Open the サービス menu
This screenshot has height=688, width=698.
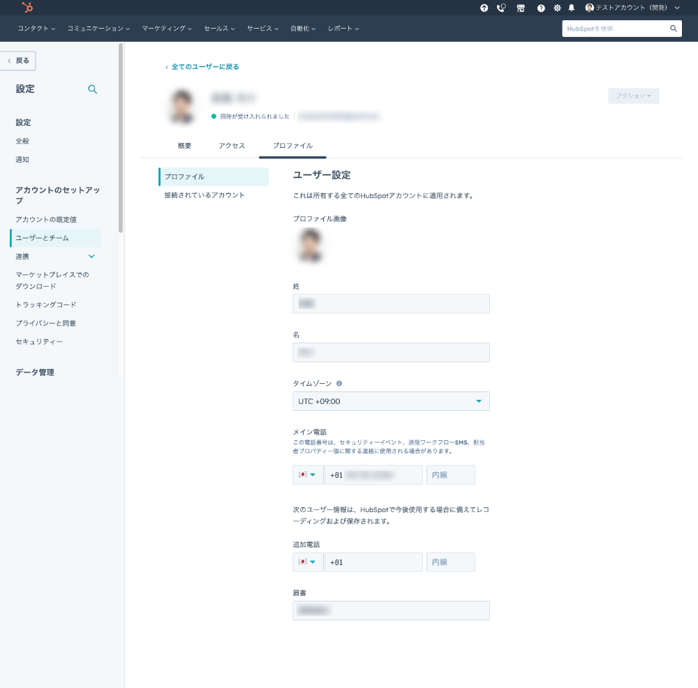[x=262, y=29]
